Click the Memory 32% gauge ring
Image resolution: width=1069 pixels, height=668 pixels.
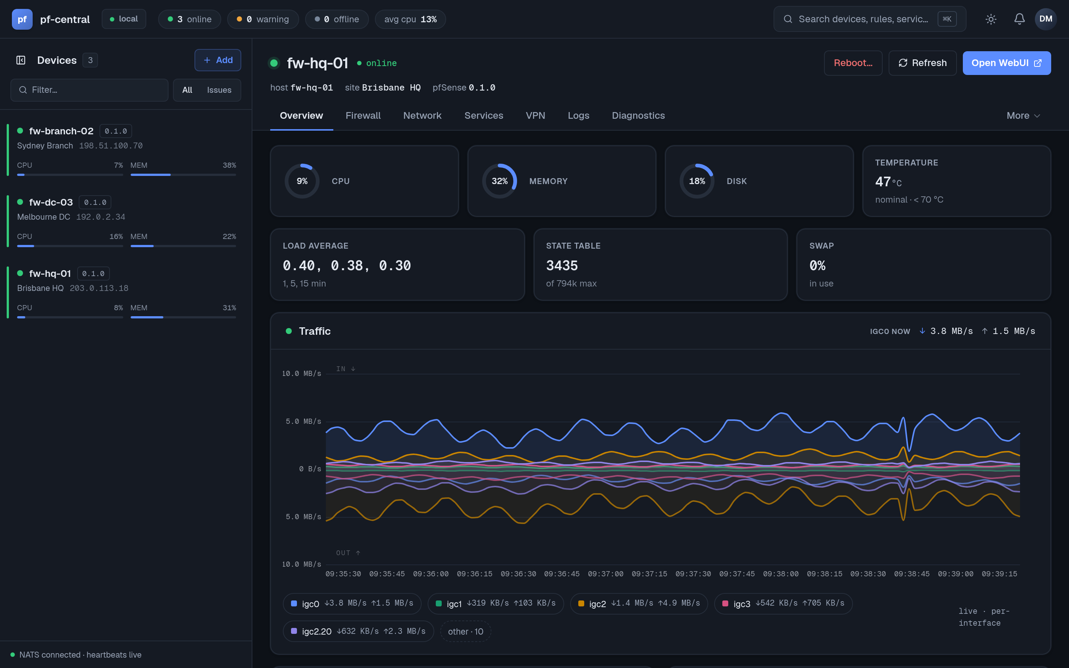click(x=500, y=181)
